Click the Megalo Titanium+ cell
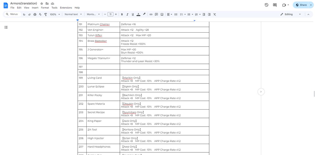This screenshot has width=315, height=155. (103, 60)
